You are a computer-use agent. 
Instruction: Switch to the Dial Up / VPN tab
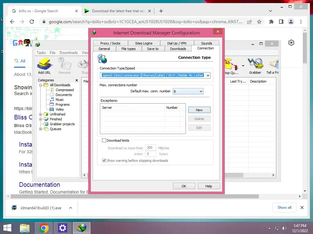tap(177, 43)
